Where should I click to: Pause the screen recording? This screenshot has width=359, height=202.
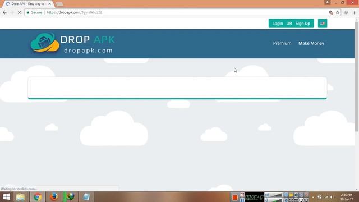click(242, 200)
